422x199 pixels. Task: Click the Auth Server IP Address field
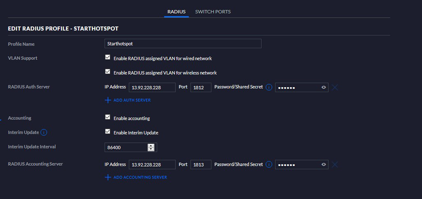coord(151,87)
